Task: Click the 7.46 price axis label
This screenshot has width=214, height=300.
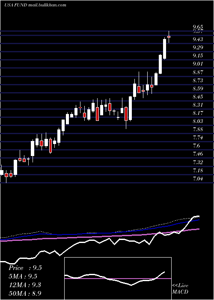Action: pos(198,154)
